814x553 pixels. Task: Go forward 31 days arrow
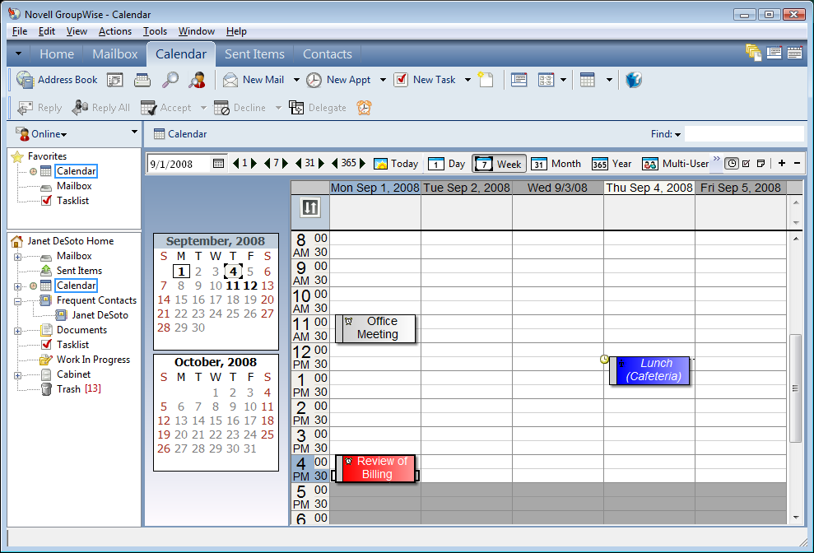click(321, 164)
